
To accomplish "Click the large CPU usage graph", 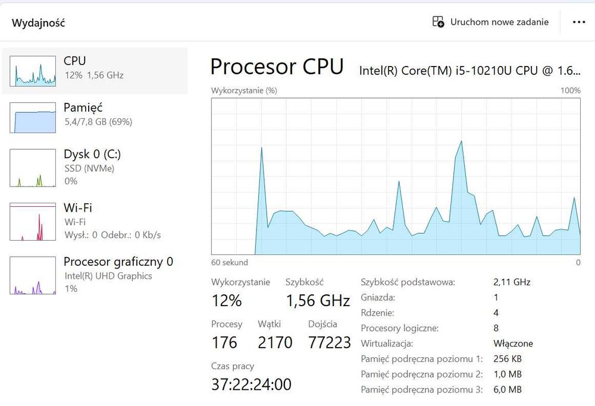I will [x=396, y=177].
